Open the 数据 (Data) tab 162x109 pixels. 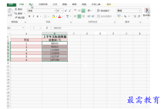click(65, 4)
